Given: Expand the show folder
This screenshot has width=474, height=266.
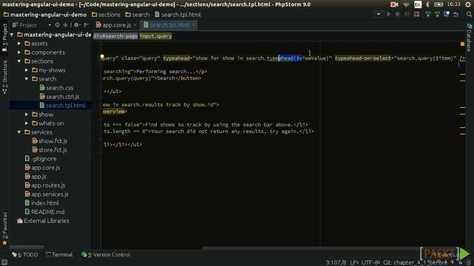Looking at the screenshot, I should [x=27, y=115].
